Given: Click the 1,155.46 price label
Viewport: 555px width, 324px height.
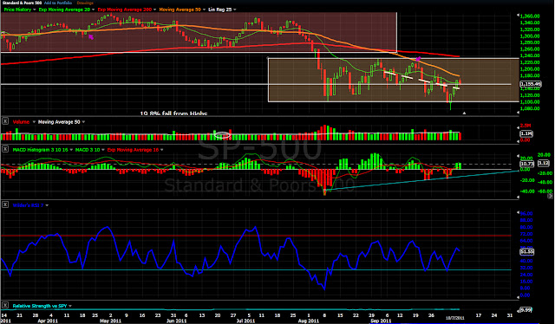Looking at the screenshot, I should pos(531,84).
